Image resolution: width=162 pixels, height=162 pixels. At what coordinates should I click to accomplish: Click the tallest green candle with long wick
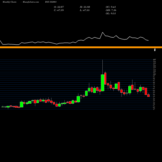[102, 83]
